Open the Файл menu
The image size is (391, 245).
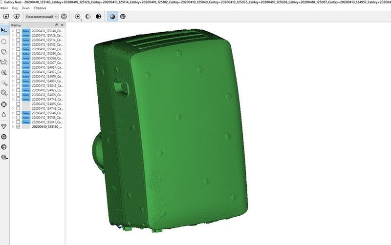click(x=4, y=8)
